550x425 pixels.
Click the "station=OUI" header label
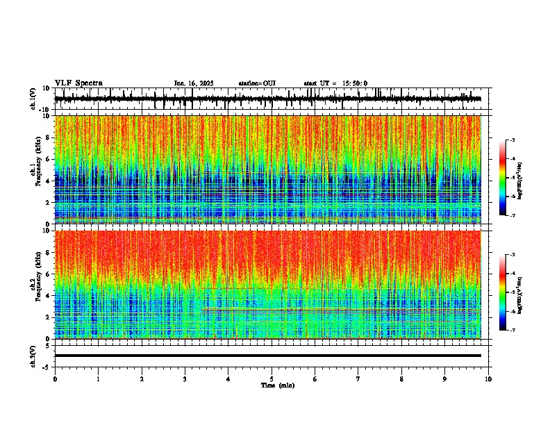257,83
